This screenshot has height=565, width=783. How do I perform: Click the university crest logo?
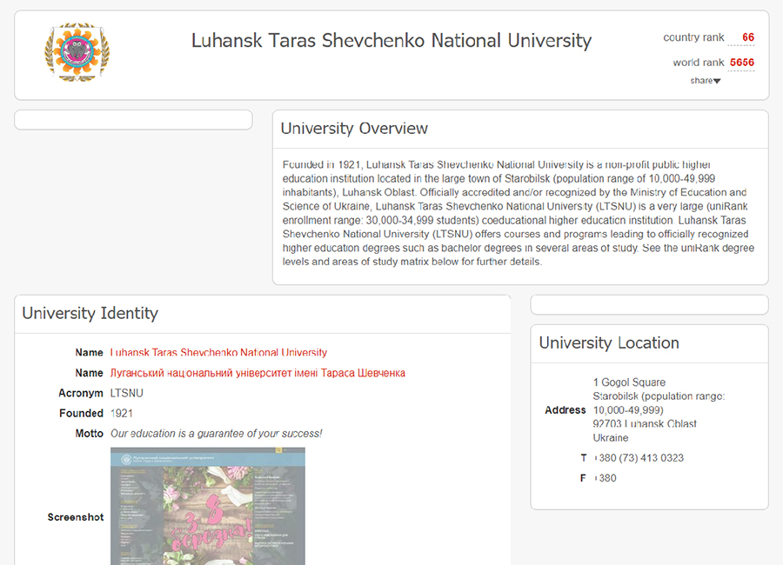[x=77, y=52]
